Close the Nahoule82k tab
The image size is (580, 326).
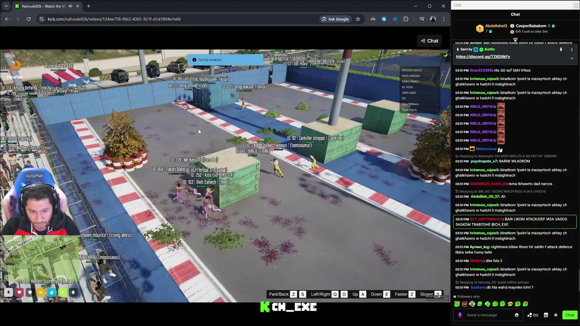click(77, 6)
